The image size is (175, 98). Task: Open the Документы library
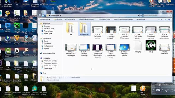point(48,44)
